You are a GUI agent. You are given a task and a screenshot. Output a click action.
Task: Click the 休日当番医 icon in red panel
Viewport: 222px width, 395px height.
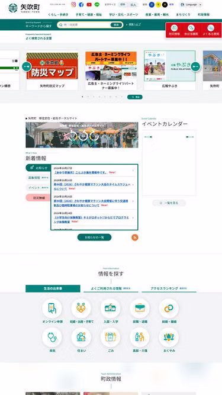coord(191,30)
